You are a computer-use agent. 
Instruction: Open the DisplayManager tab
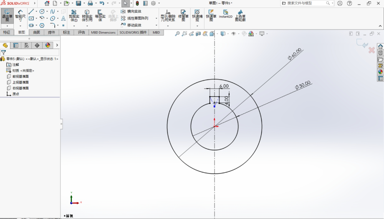tap(48, 45)
